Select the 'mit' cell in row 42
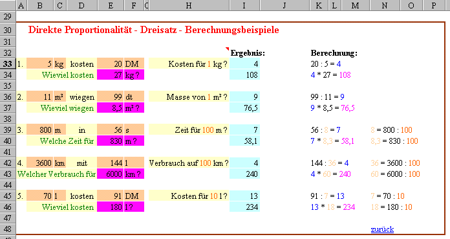This screenshot has height=239, width=450. pos(82,163)
